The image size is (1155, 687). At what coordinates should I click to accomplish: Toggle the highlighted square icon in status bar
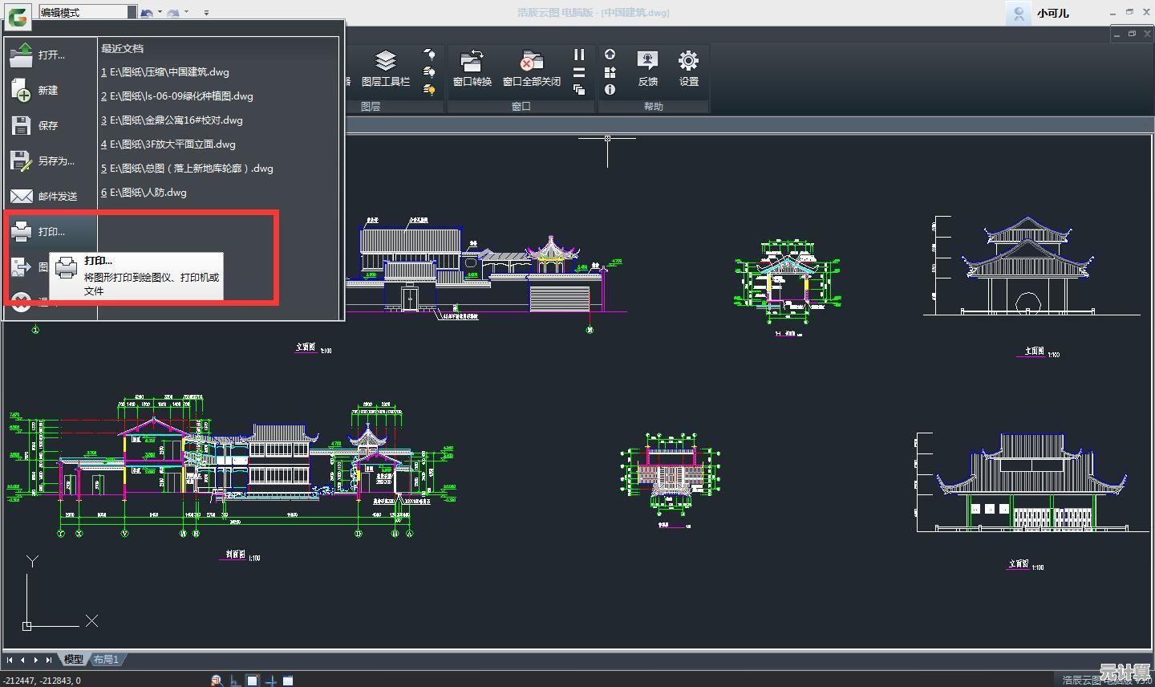pyautogui.click(x=253, y=681)
